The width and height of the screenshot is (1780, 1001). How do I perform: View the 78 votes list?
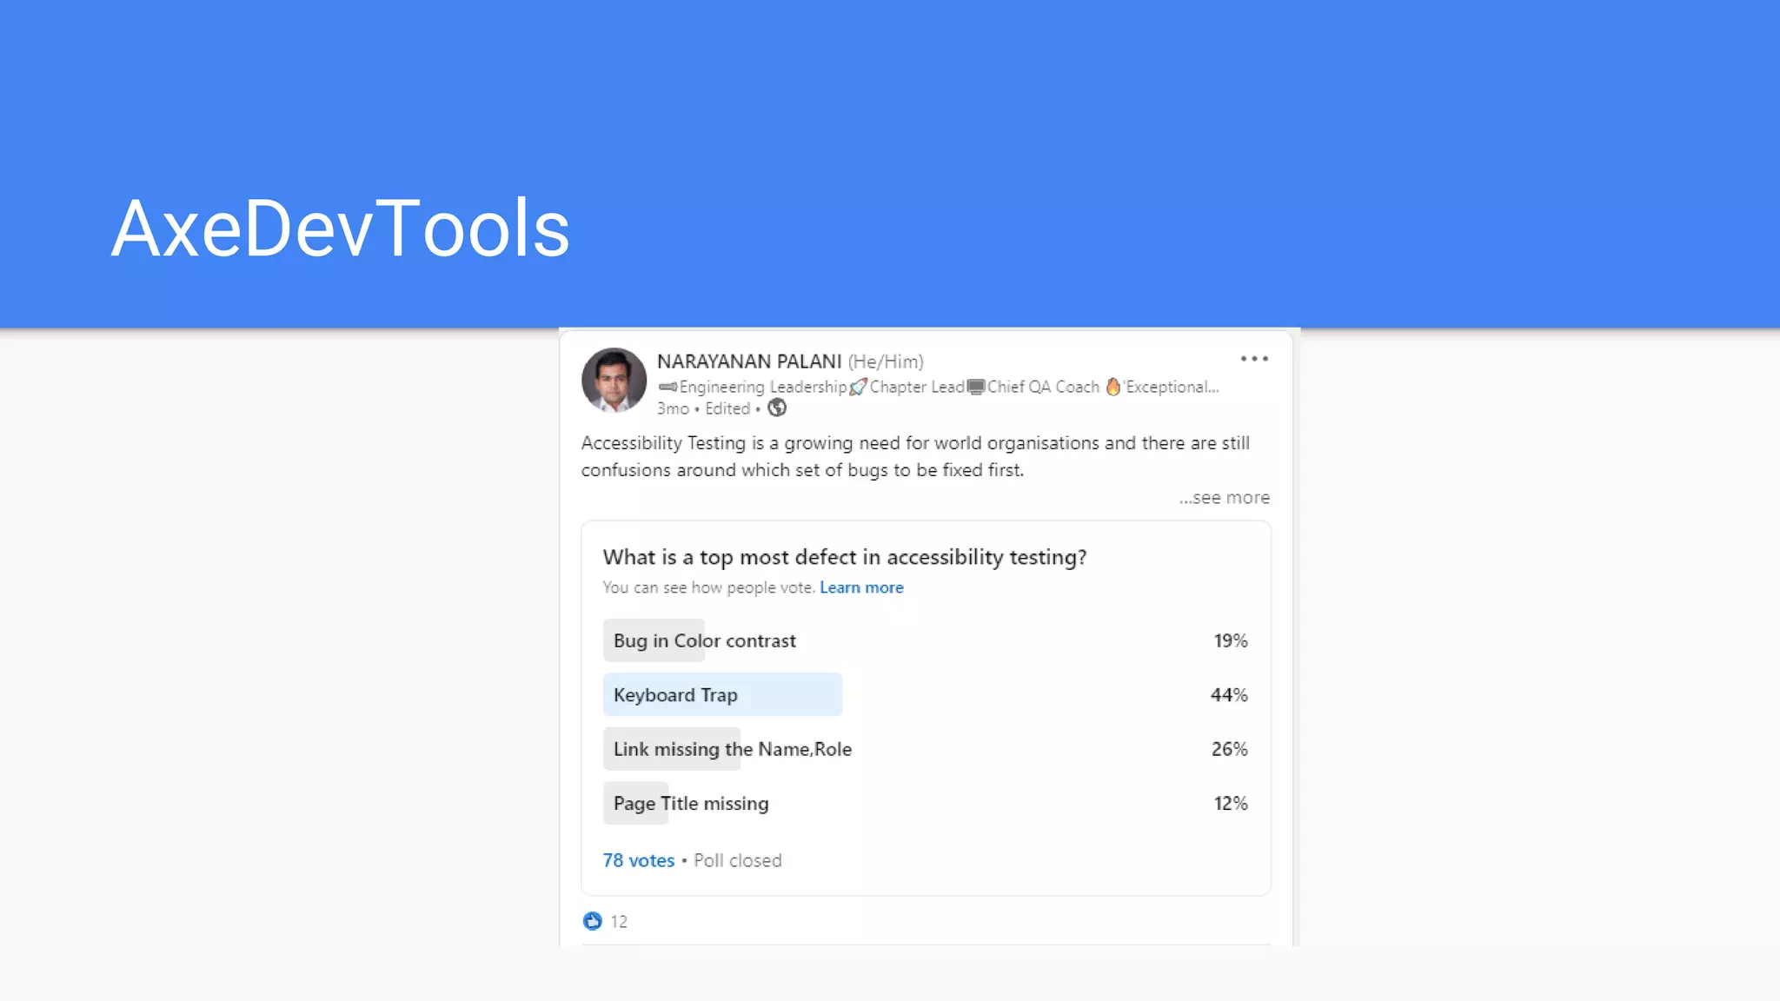click(639, 860)
